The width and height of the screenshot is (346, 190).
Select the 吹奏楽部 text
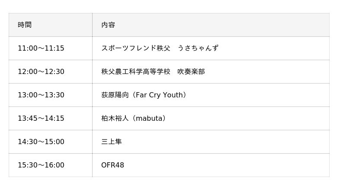click(x=191, y=72)
